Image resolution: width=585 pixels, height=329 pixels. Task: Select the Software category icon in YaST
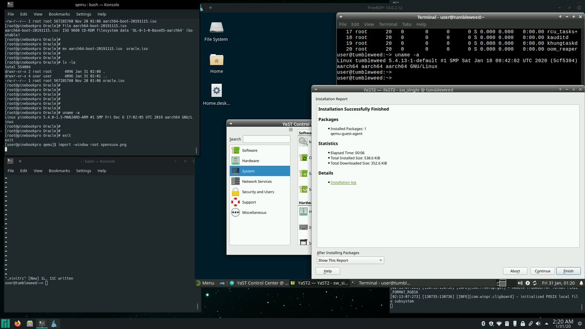tap(235, 150)
